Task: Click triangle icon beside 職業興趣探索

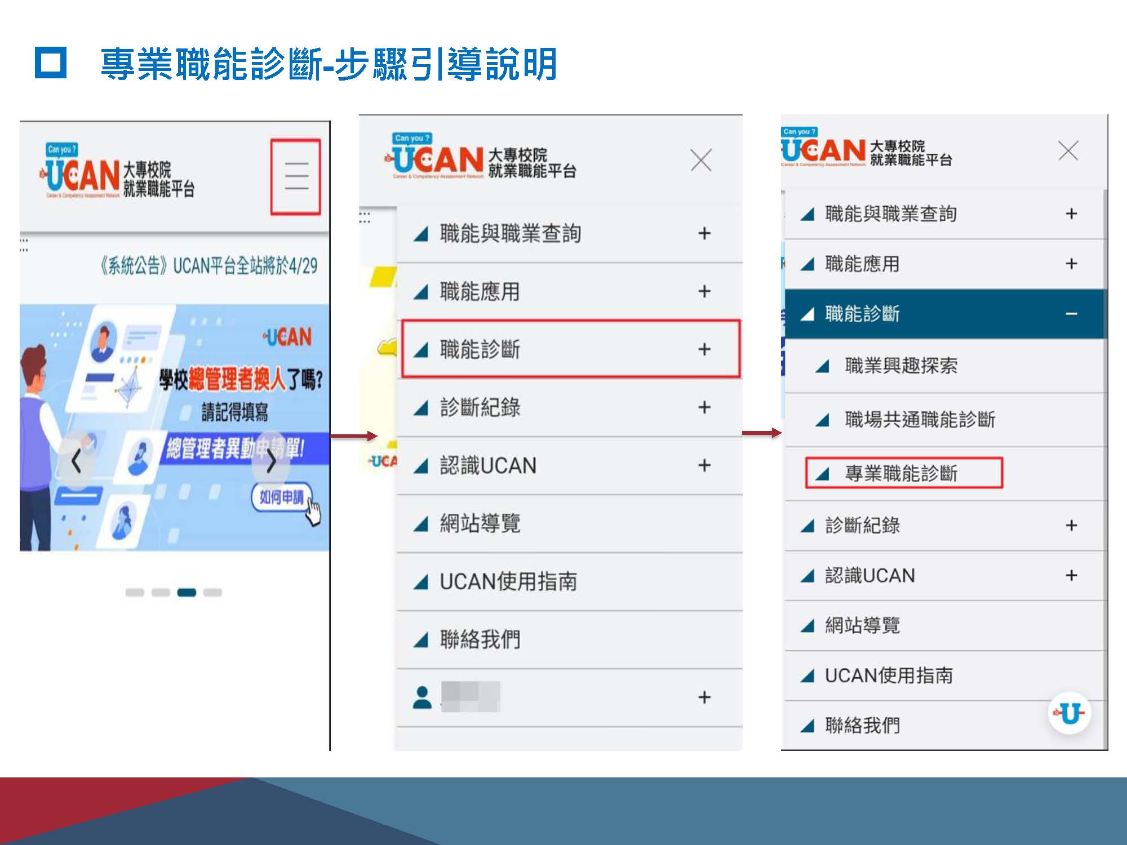Action: click(822, 366)
